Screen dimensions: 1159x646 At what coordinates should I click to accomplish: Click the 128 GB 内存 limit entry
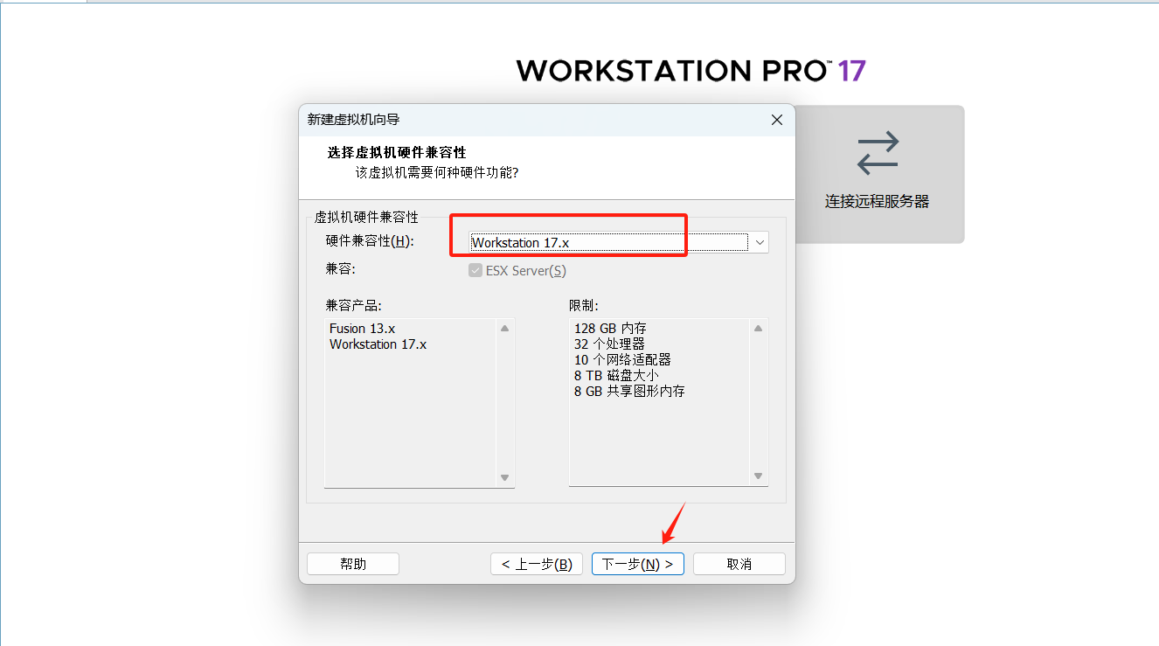[610, 329]
